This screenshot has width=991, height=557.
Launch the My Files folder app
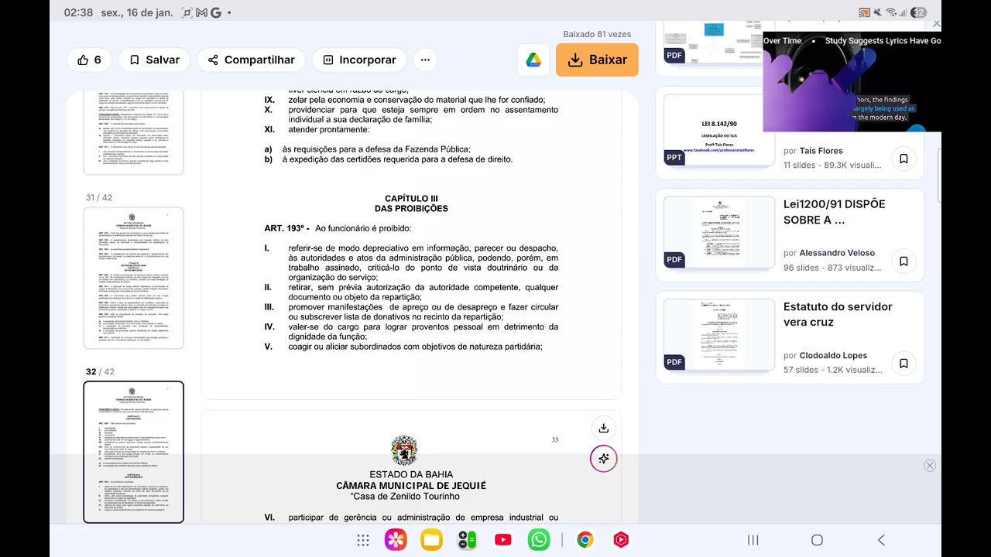pyautogui.click(x=431, y=540)
